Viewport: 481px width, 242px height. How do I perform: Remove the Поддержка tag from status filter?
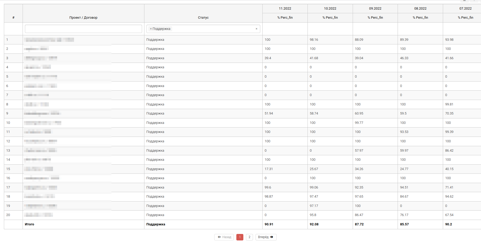[x=151, y=29]
